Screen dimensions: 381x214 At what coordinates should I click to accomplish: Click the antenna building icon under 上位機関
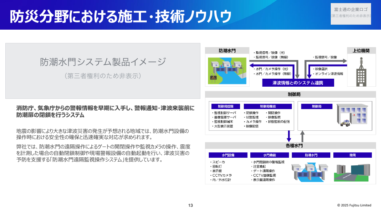pos(361,72)
